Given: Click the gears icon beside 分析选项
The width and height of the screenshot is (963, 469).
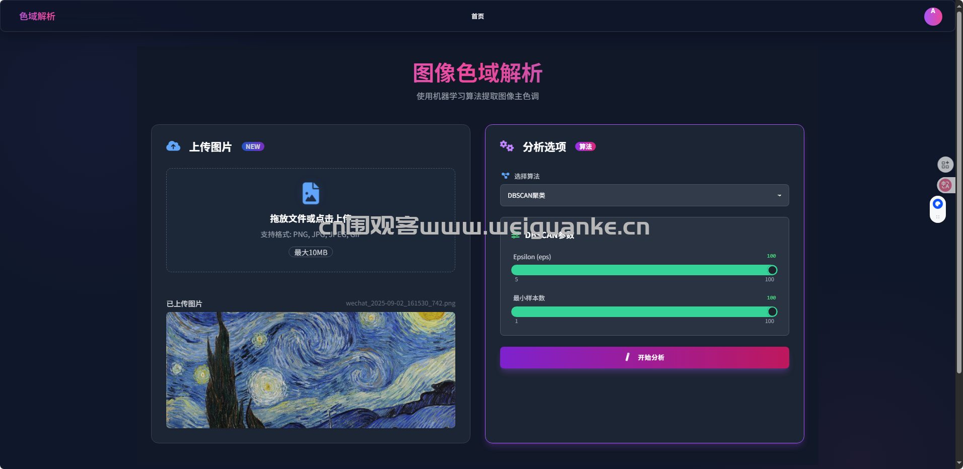Looking at the screenshot, I should (507, 146).
